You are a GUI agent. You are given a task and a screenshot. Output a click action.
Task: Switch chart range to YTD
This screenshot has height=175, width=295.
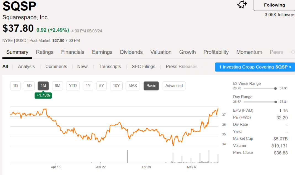point(73,86)
